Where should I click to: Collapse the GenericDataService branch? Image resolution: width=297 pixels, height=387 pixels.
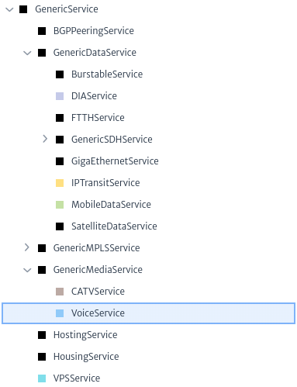(27, 53)
